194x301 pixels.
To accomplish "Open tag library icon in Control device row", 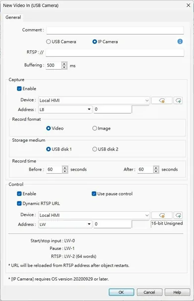I will 162,215.
